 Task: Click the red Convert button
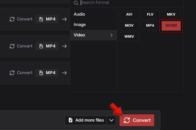[x=137, y=120]
